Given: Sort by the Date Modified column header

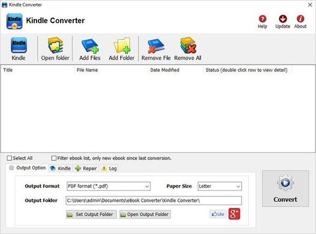Looking at the screenshot, I should (175, 70).
